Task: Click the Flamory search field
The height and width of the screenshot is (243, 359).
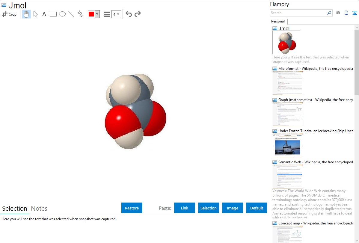Action: [x=298, y=13]
